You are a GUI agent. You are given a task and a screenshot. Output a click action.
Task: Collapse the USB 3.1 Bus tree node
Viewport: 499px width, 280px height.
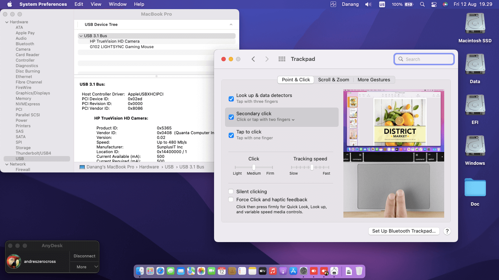pyautogui.click(x=81, y=36)
